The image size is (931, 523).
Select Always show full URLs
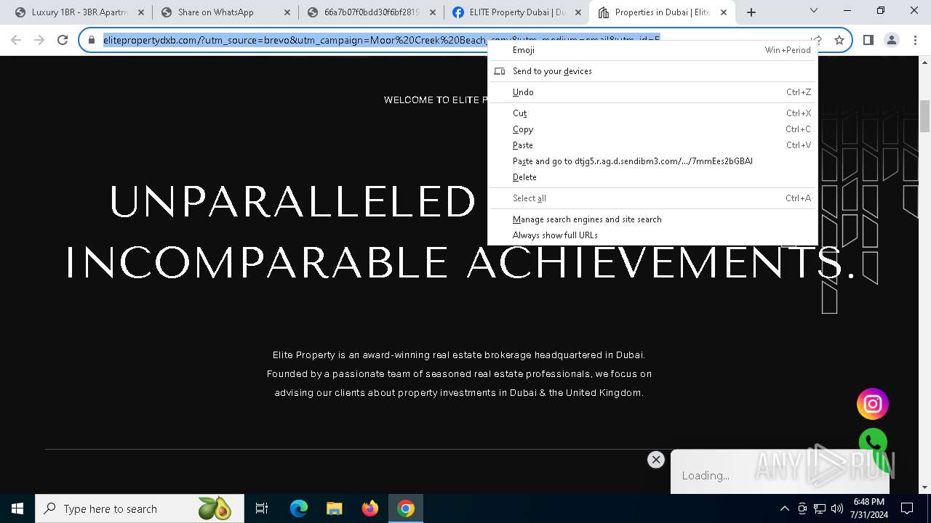652,235
